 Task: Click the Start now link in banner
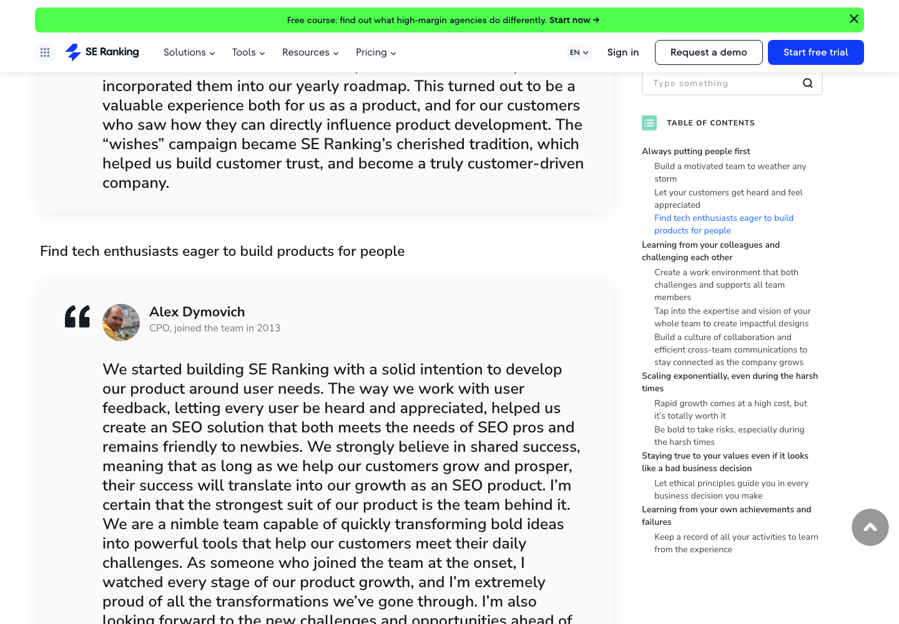click(574, 20)
